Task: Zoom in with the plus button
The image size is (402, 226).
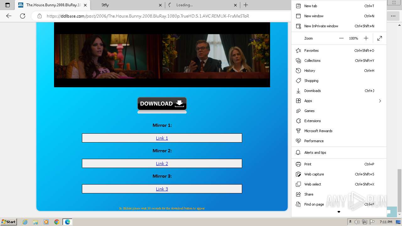Action: [x=366, y=38]
